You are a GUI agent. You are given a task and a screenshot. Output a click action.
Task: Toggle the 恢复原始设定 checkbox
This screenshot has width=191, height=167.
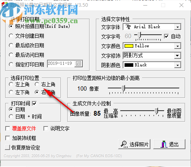point(8,148)
